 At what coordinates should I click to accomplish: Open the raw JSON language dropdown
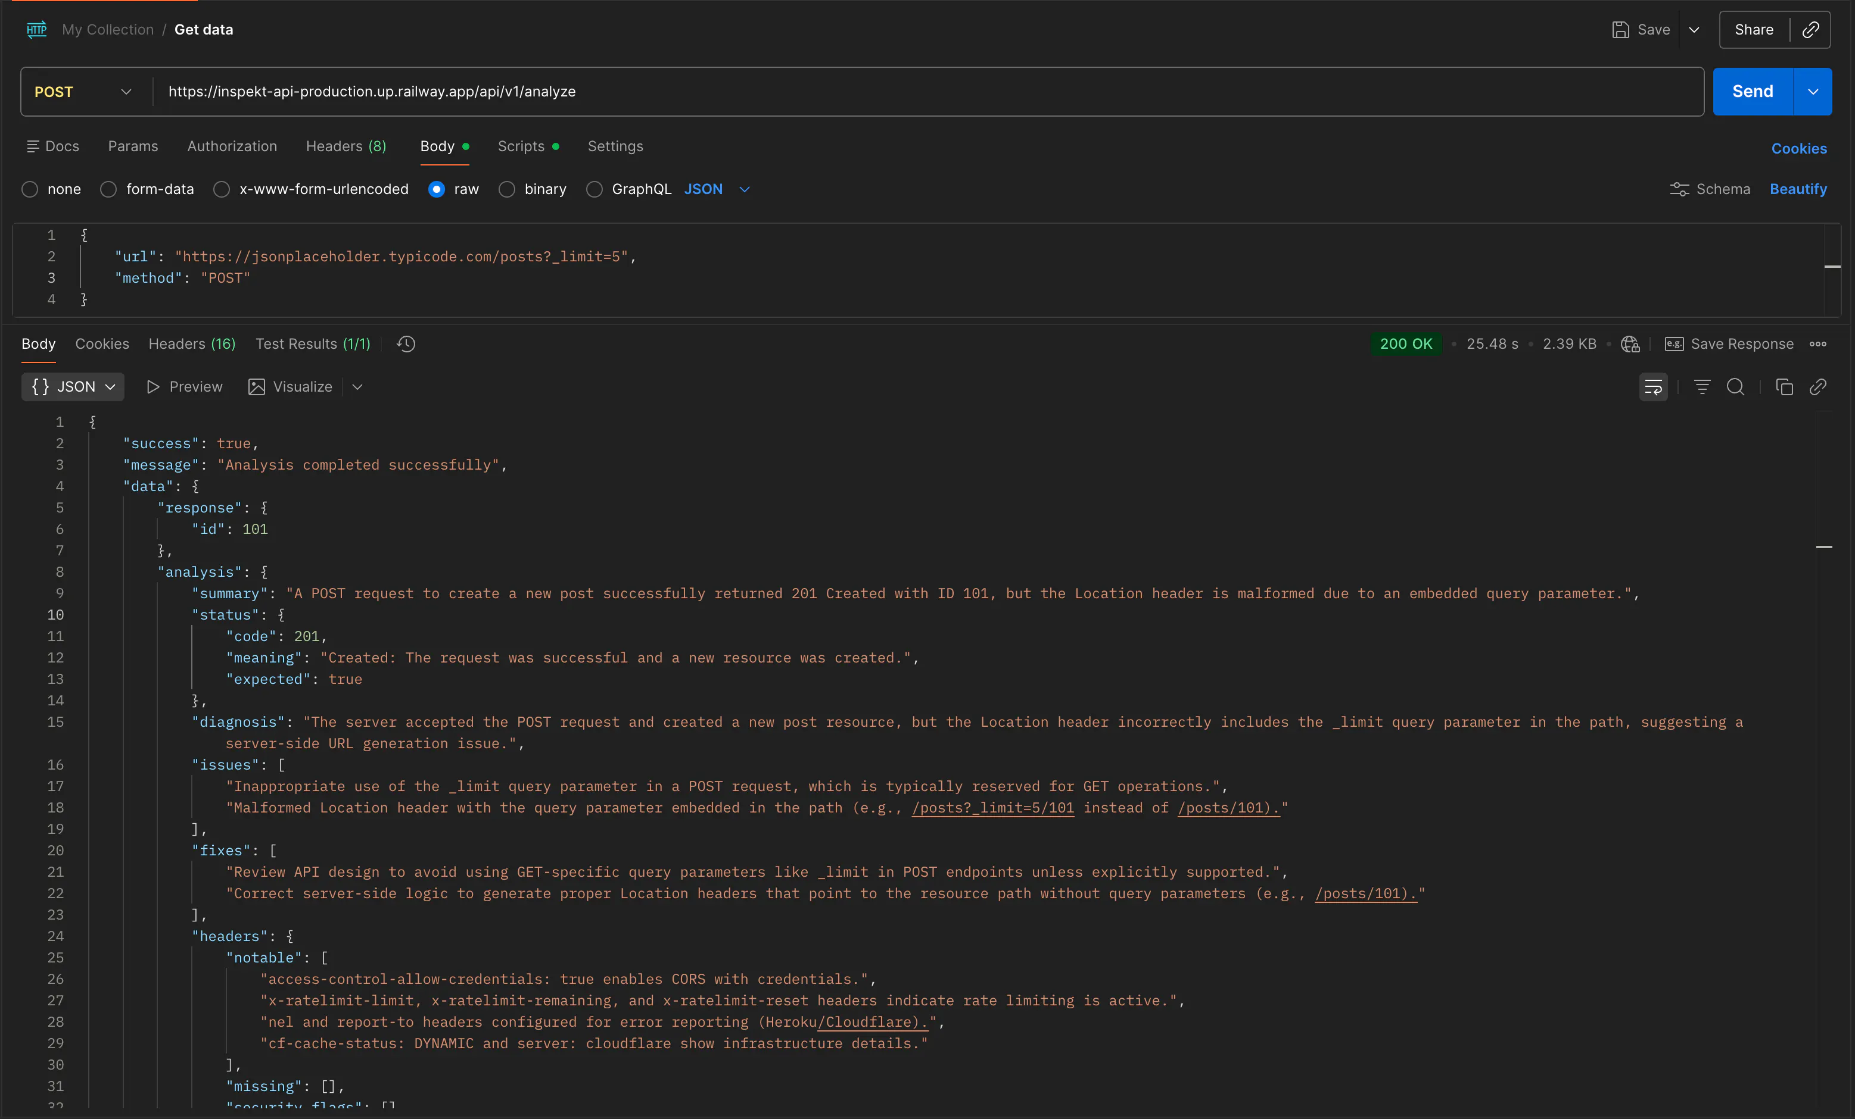pyautogui.click(x=717, y=189)
